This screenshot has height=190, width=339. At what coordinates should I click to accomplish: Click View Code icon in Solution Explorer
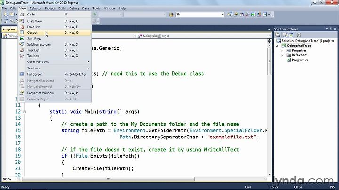click(x=299, y=35)
